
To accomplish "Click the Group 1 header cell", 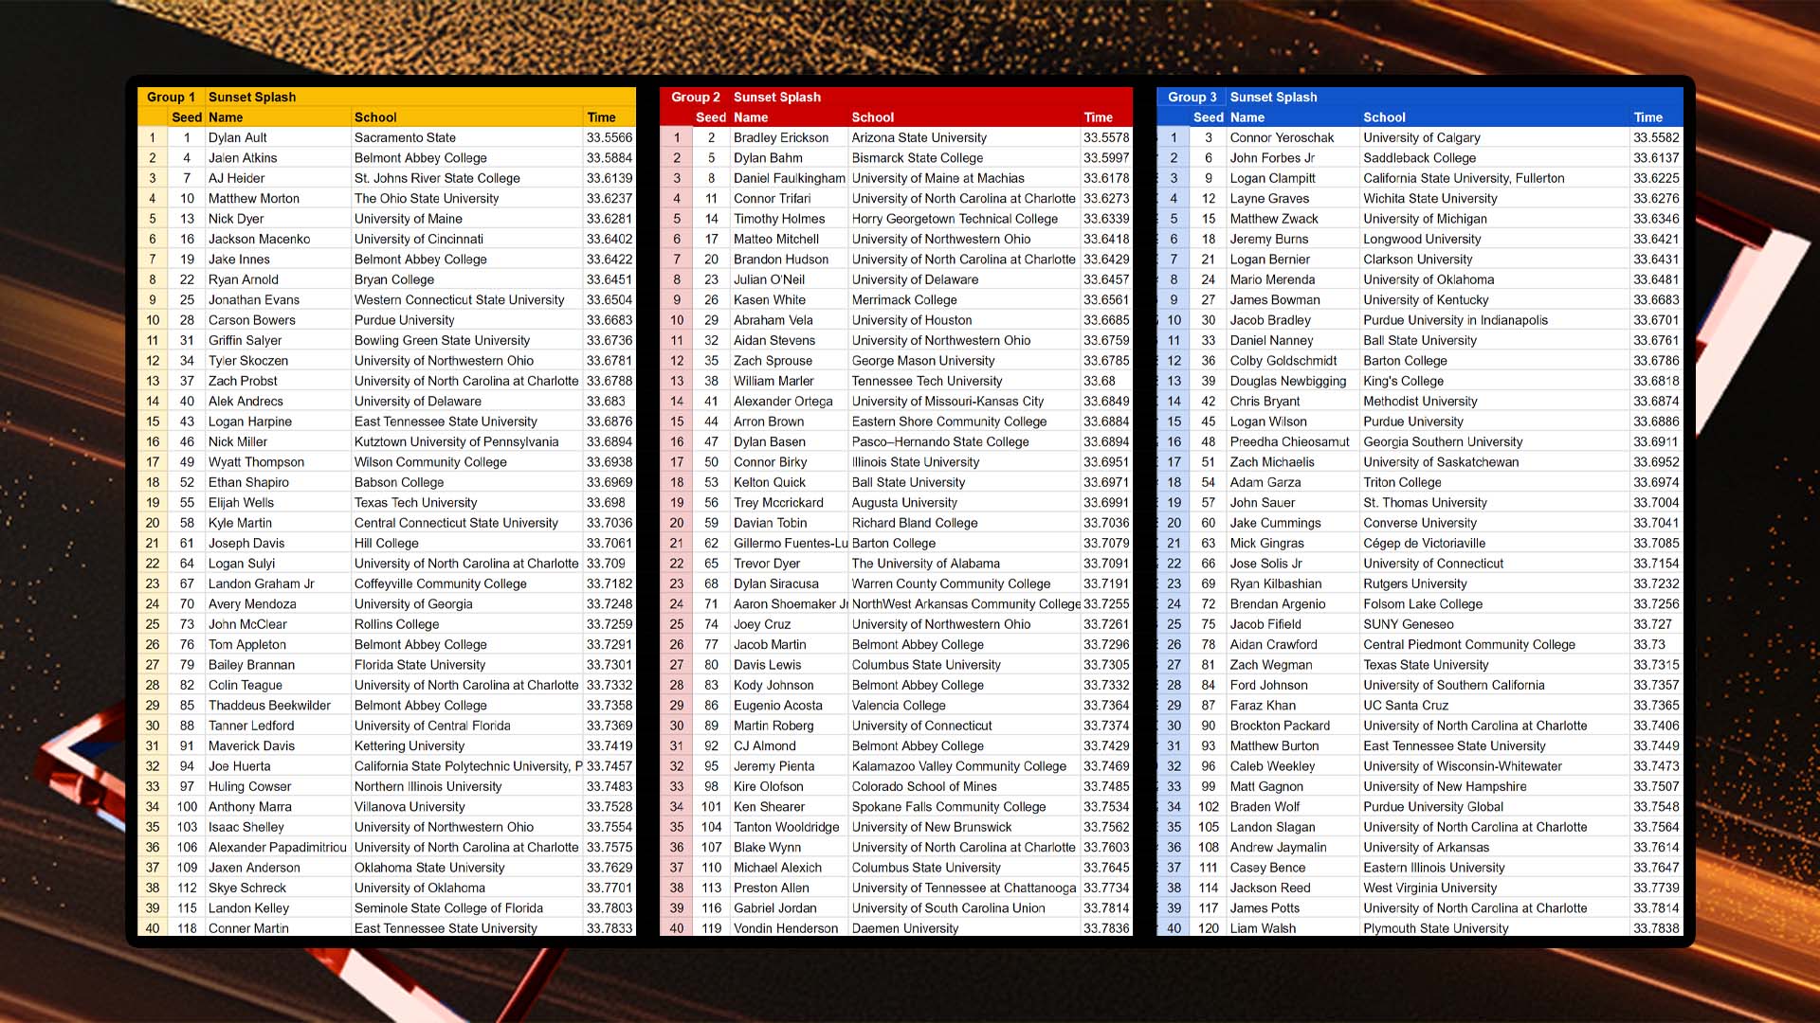I will pos(171,97).
